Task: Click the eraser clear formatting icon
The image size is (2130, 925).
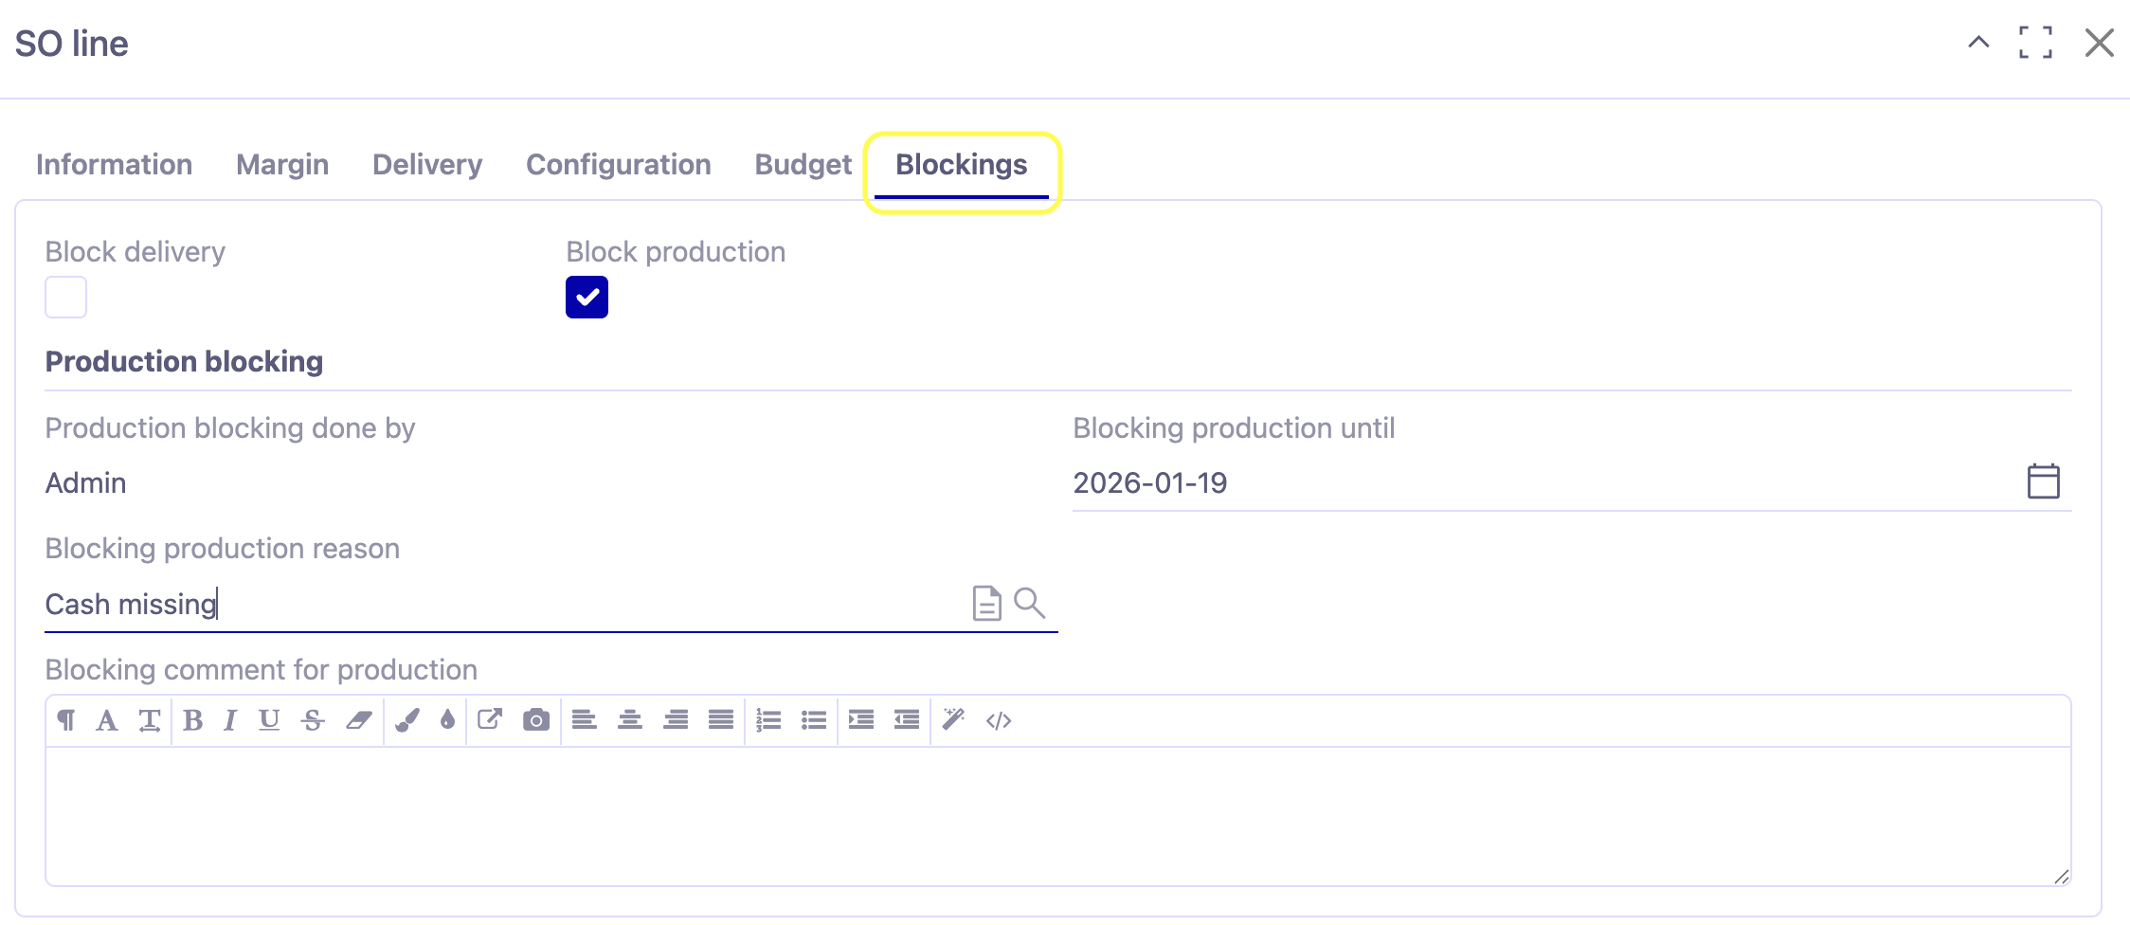Action: 358,720
